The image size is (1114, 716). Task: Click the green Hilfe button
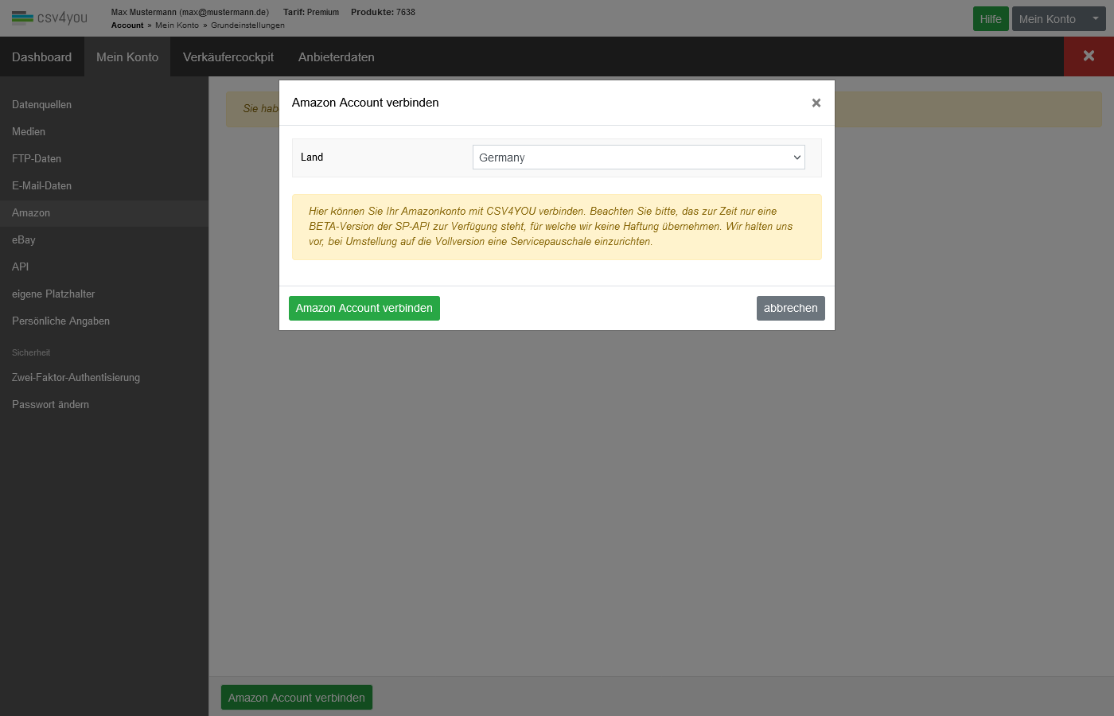pyautogui.click(x=990, y=19)
